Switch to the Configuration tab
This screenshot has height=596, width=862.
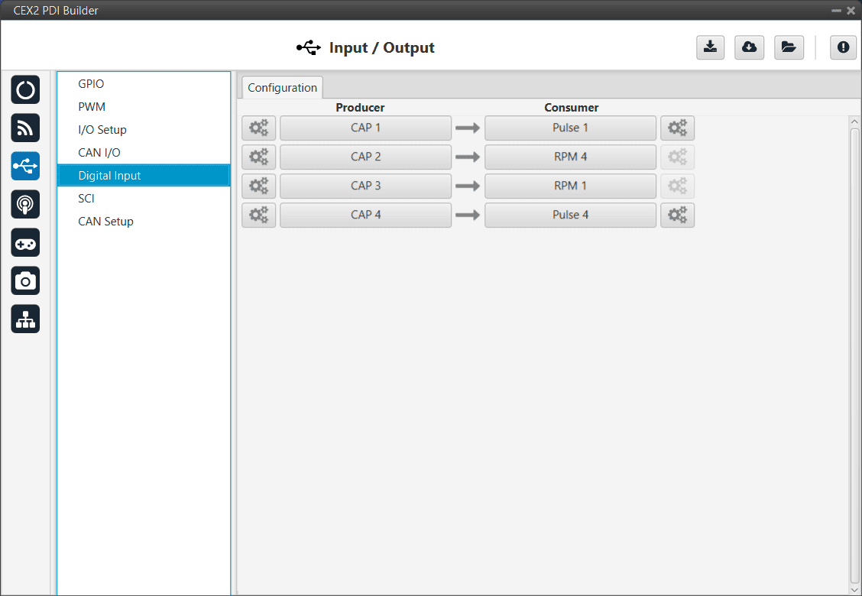[x=282, y=88]
